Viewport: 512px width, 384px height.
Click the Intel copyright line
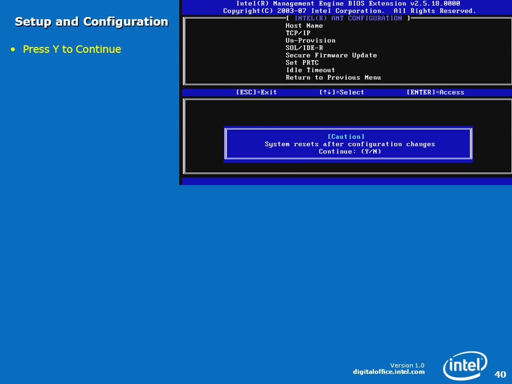349,11
